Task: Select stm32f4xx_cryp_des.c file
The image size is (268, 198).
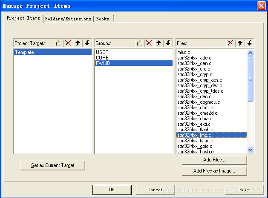Action: pyautogui.click(x=212, y=85)
